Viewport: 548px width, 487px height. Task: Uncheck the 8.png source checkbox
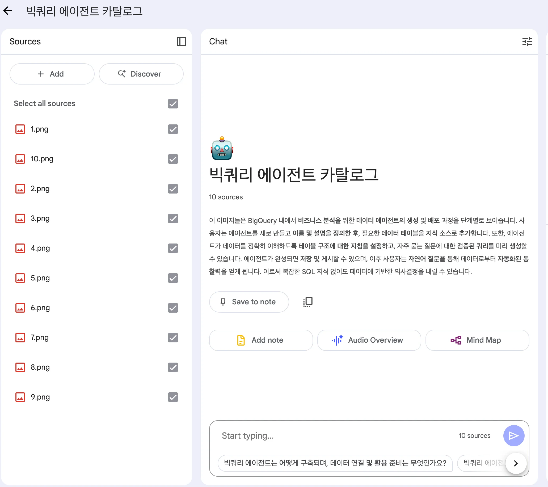173,367
